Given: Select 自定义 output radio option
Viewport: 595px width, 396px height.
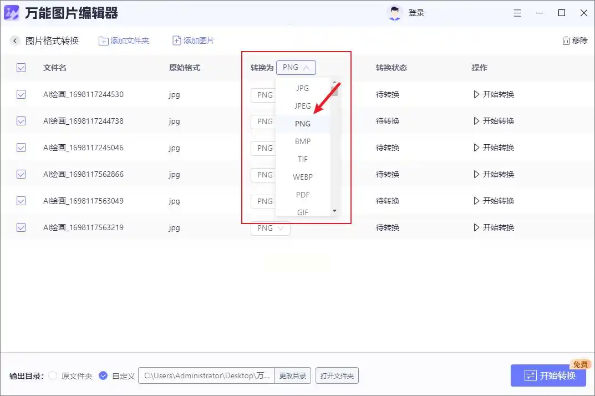Looking at the screenshot, I should (103, 375).
